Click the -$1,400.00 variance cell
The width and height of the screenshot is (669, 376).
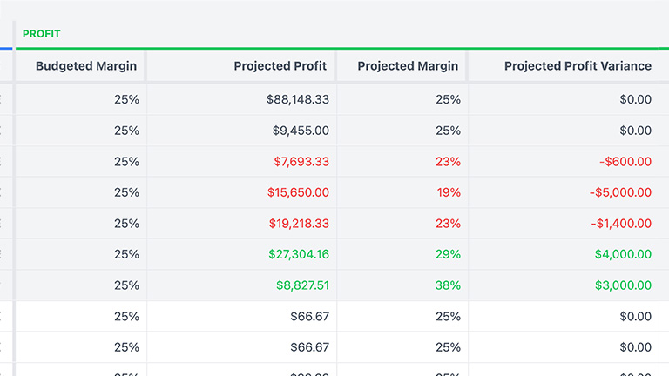coord(621,224)
